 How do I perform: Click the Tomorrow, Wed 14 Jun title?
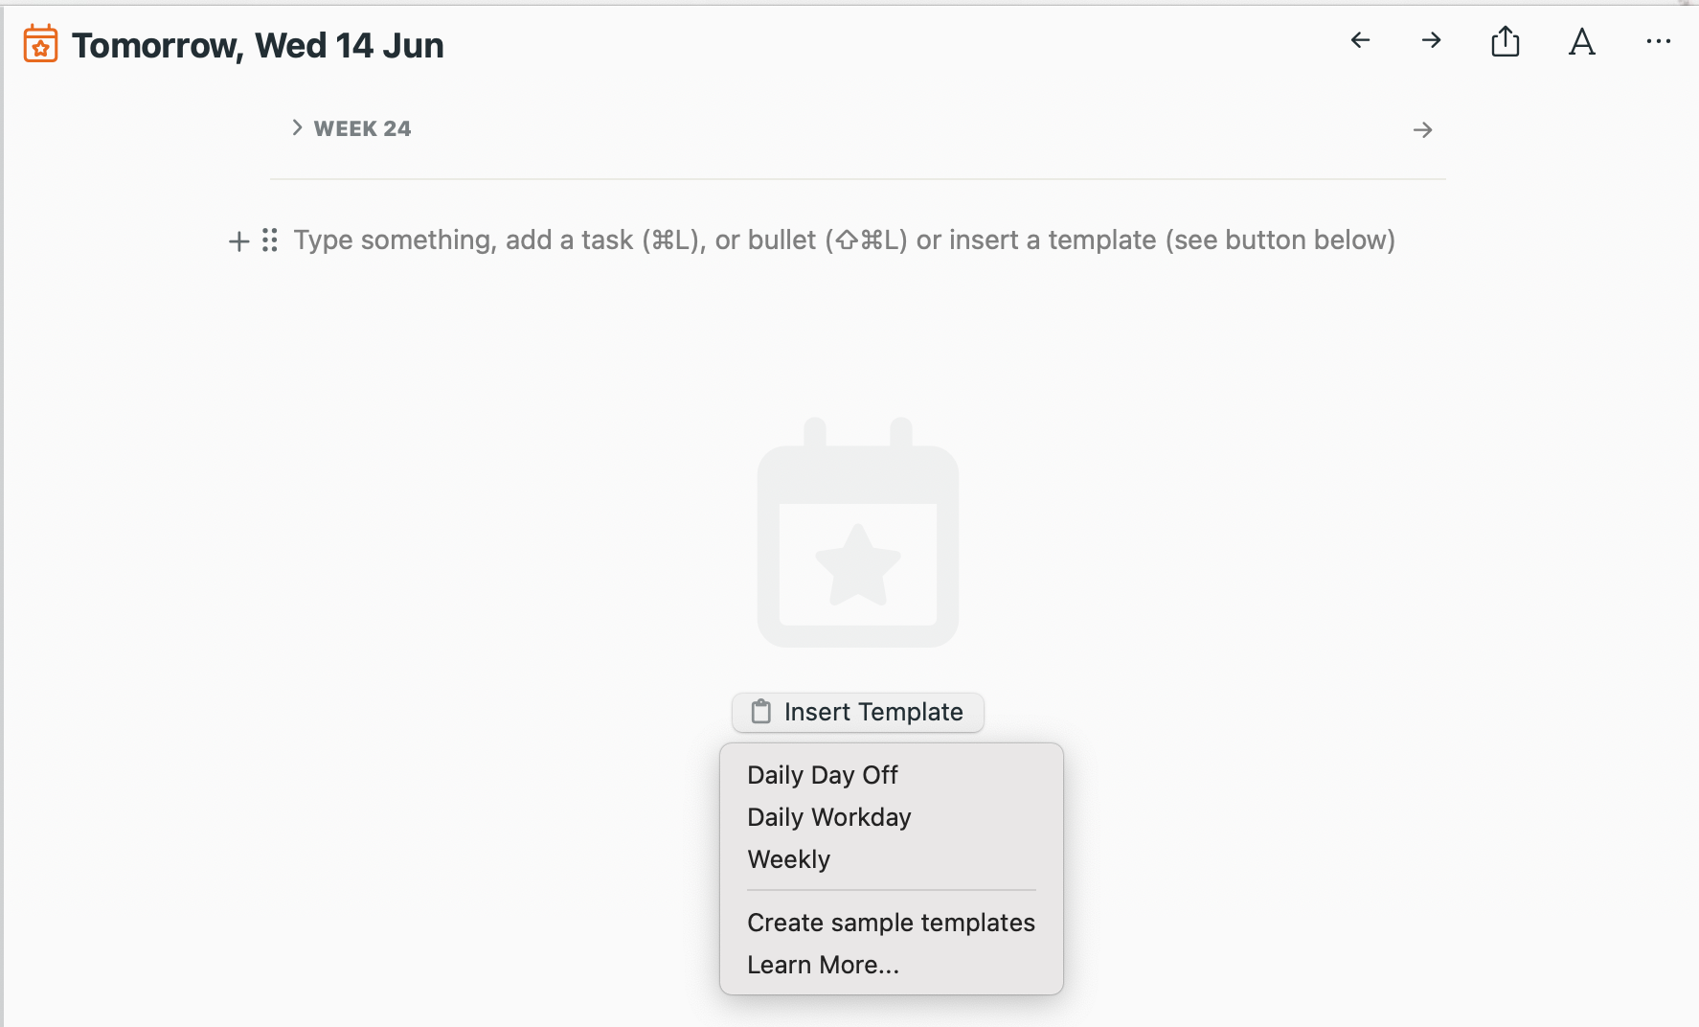258,45
